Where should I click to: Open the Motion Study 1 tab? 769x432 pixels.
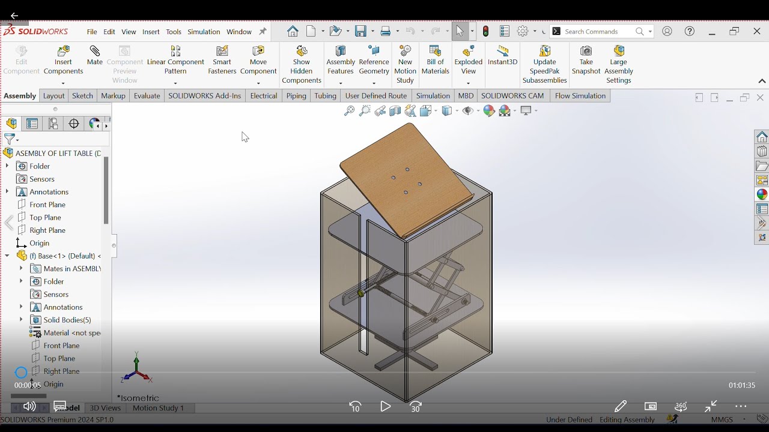tap(158, 408)
